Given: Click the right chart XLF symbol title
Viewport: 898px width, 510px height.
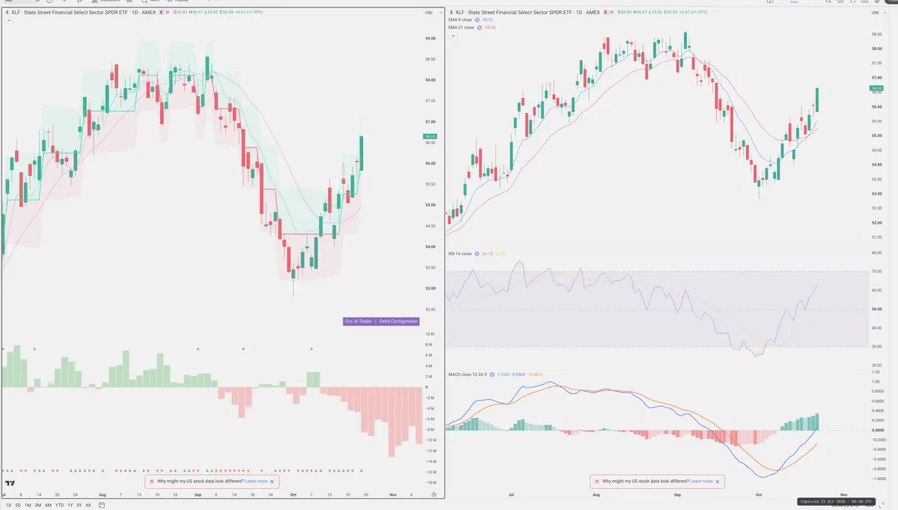Looking at the screenshot, I should coord(528,13).
